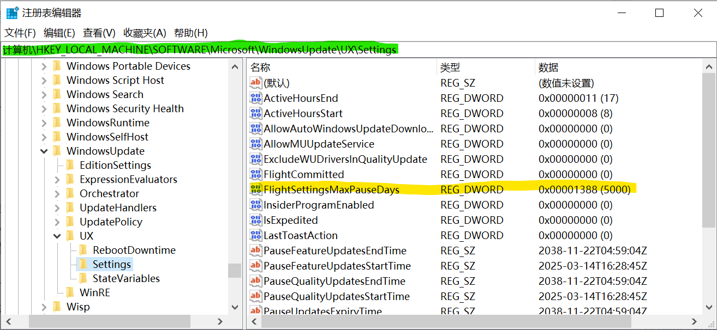Select the StateVariables key in tree
Image resolution: width=717 pixels, height=330 pixels.
point(126,278)
